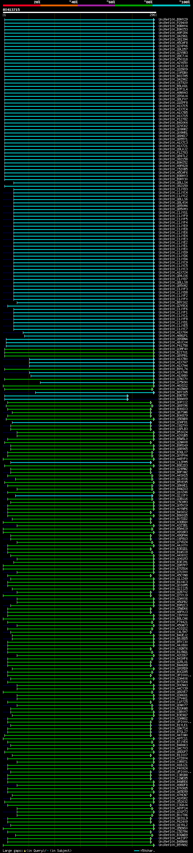Viewport: 193px width, 853px height.
Task: Click the white query sequence bar
Action: (x=80, y=12)
